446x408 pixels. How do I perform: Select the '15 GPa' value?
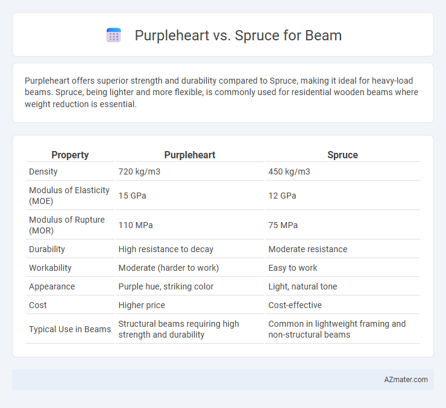point(132,196)
